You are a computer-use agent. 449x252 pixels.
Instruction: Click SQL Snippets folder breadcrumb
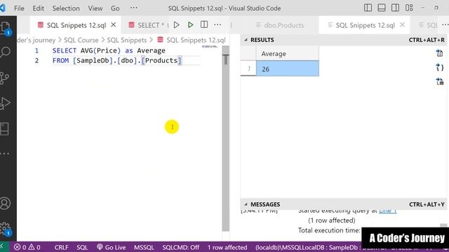point(127,40)
